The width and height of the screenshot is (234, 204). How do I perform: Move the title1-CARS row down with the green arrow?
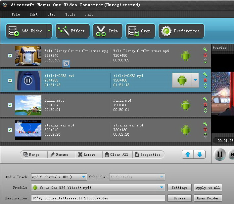click(x=205, y=87)
